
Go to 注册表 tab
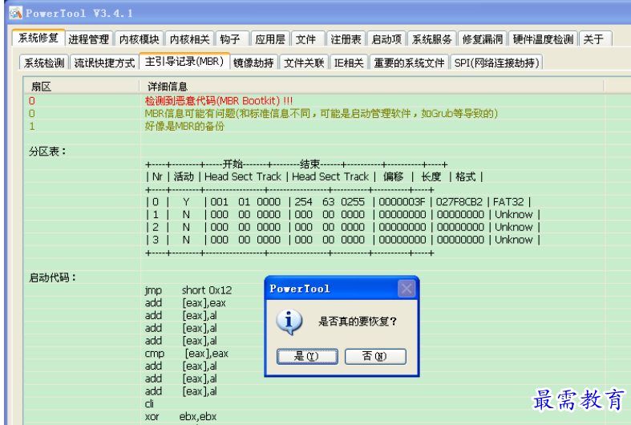click(x=346, y=39)
